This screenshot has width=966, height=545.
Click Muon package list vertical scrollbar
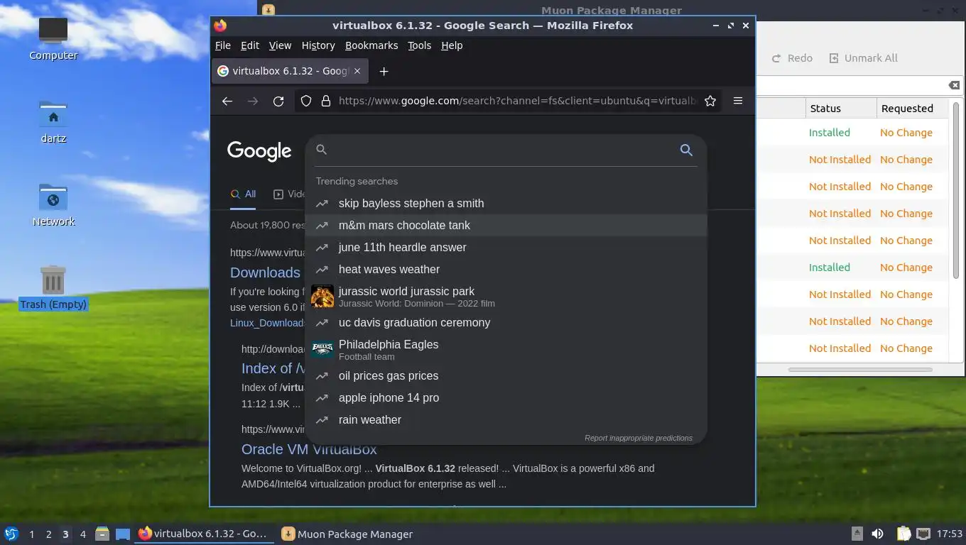(x=956, y=192)
